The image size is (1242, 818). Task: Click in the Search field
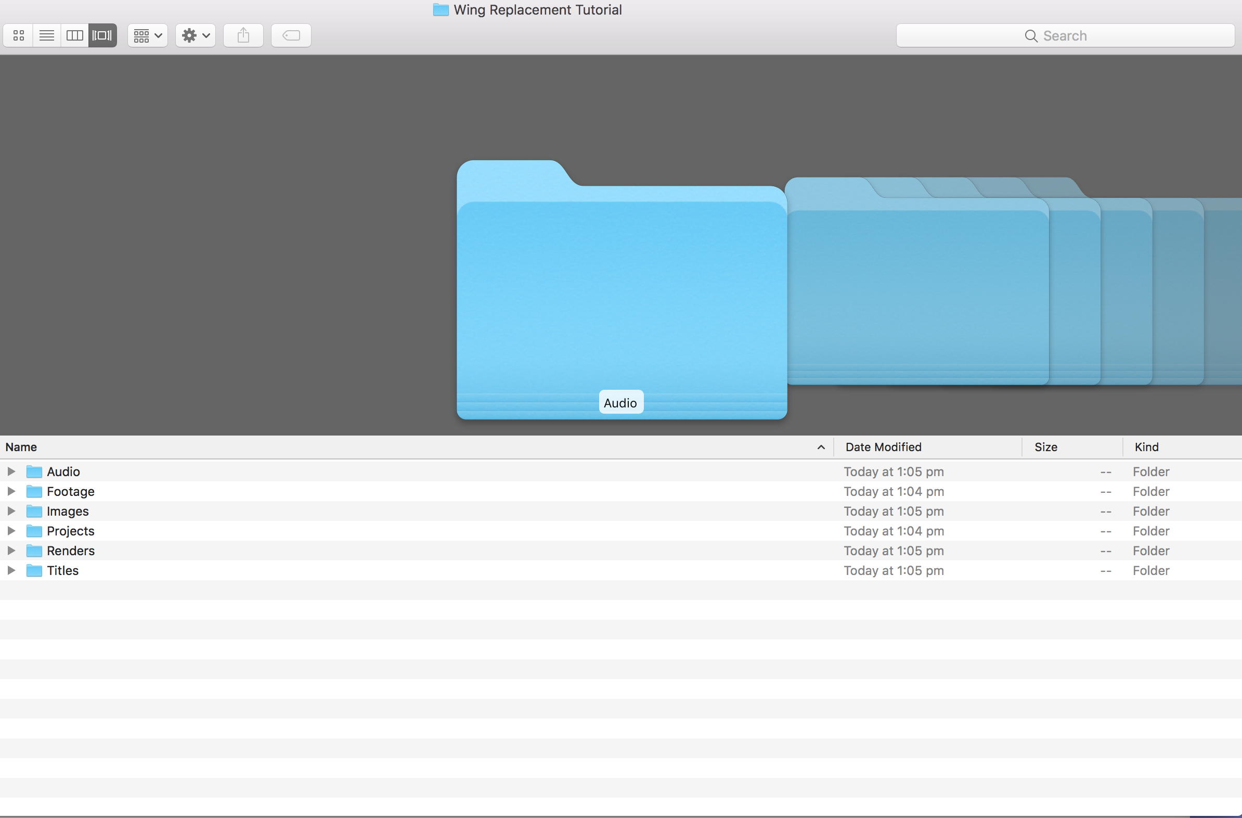click(1065, 35)
